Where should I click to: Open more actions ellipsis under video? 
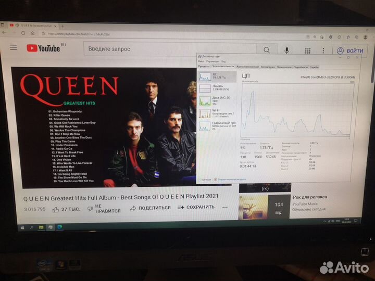225,207
